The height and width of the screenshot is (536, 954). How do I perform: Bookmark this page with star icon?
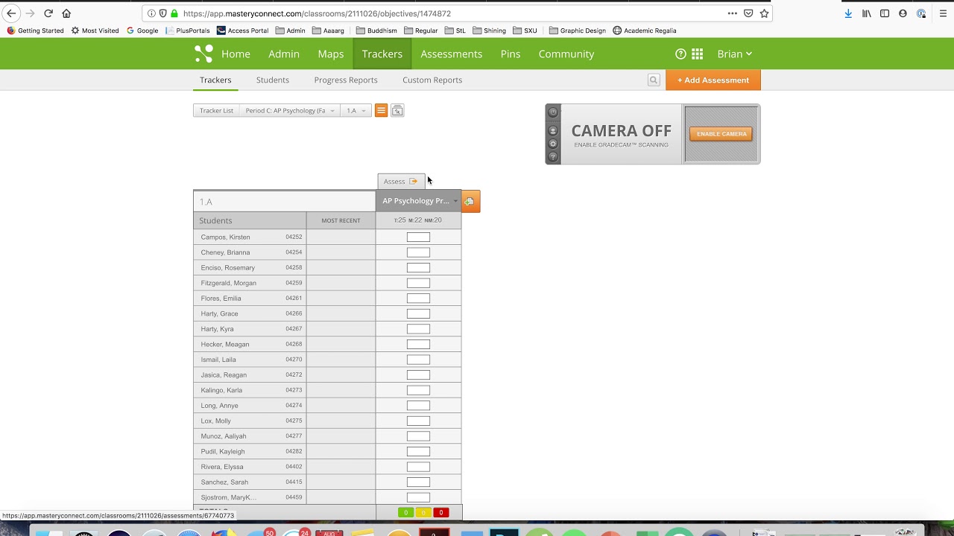click(x=764, y=13)
